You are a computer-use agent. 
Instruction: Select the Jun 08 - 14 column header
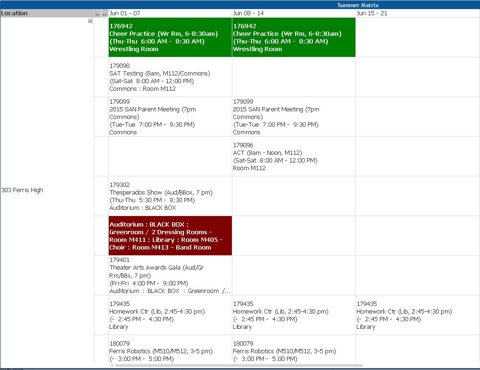[x=294, y=13]
